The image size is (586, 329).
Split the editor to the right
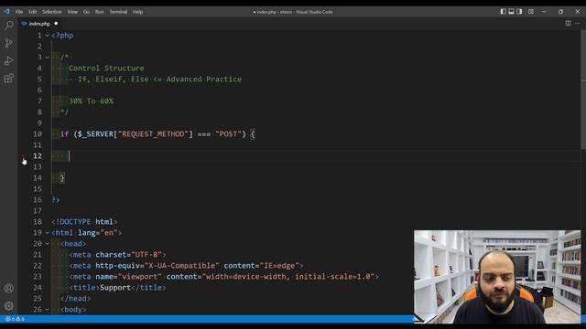click(568, 23)
